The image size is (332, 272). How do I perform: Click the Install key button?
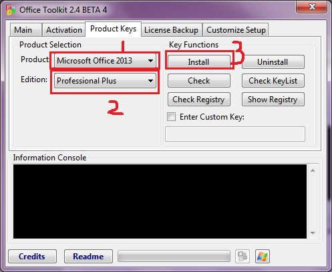198,61
